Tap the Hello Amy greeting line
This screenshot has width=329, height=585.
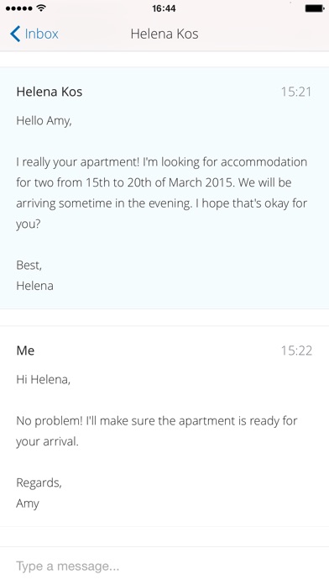click(x=44, y=121)
